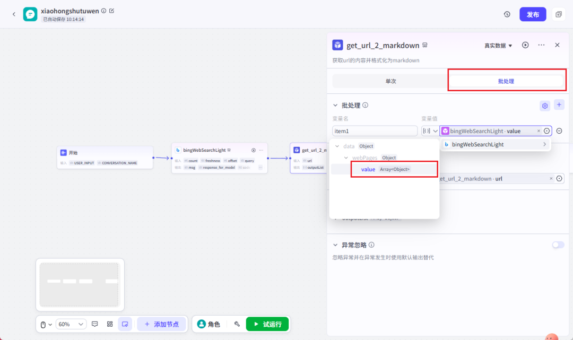
Task: Open the xiaohongshutuwen app logo icon
Action: [30, 14]
